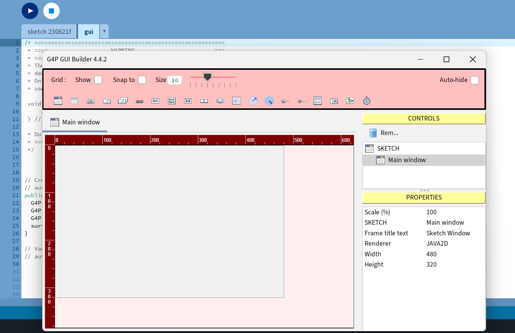The height and width of the screenshot is (333, 515).
Task: Click the Rem... remove button
Action: [384, 133]
